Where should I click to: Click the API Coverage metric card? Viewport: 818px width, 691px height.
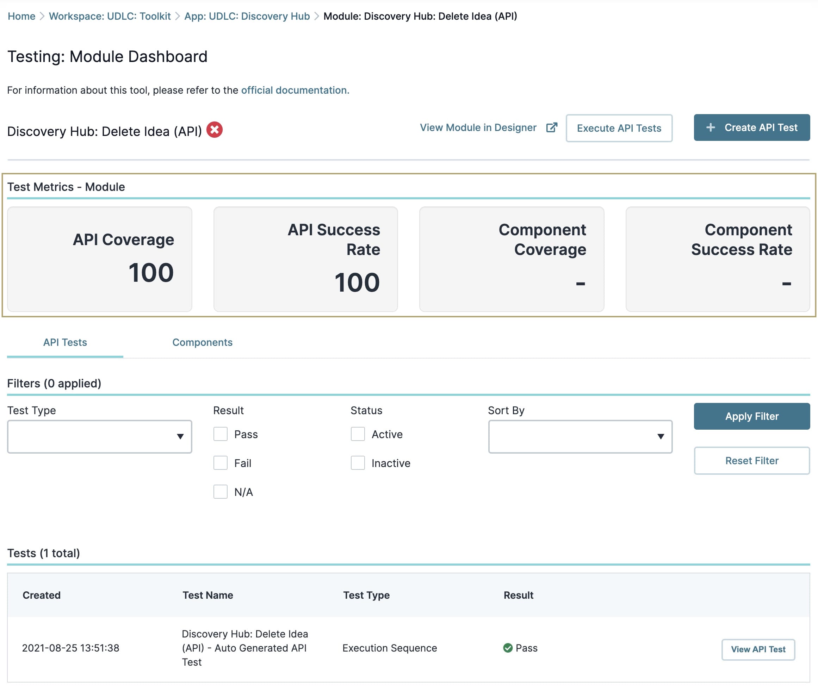(99, 259)
